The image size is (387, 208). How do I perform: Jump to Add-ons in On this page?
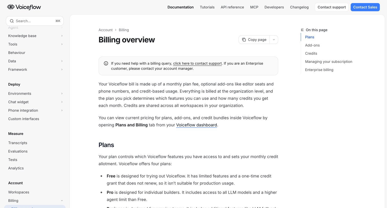point(312,45)
